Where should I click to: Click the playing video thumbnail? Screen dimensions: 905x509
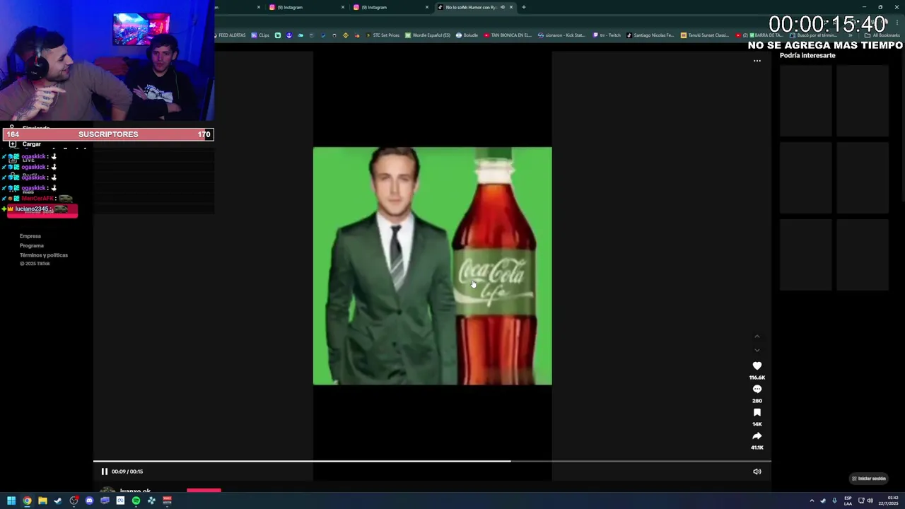click(x=432, y=266)
